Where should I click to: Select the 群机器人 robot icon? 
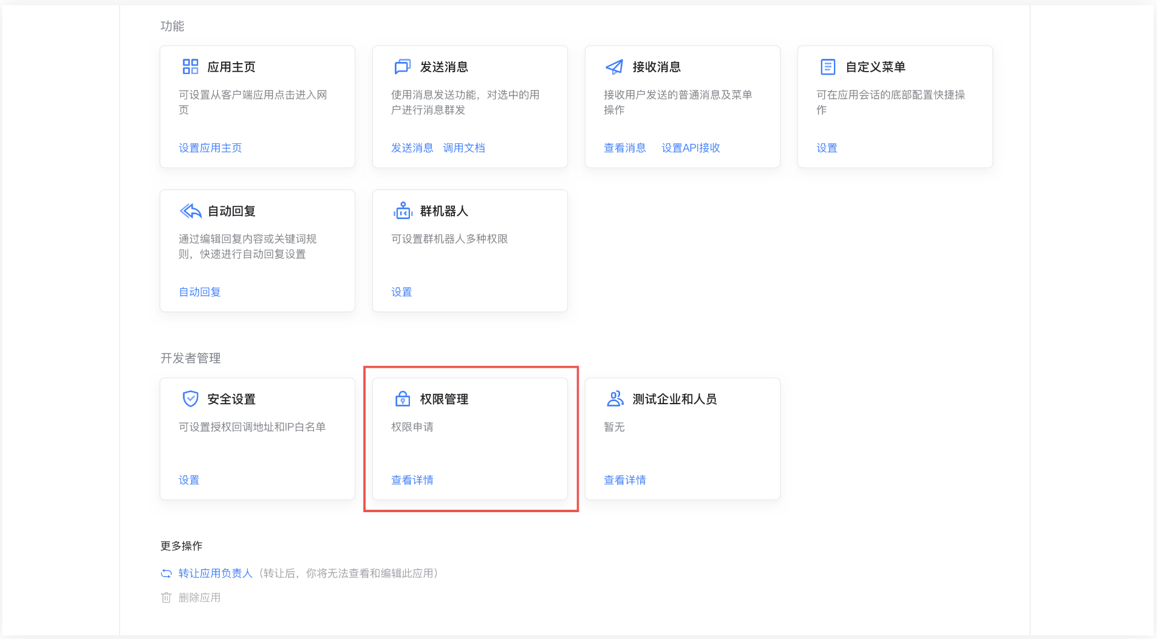[x=403, y=211]
